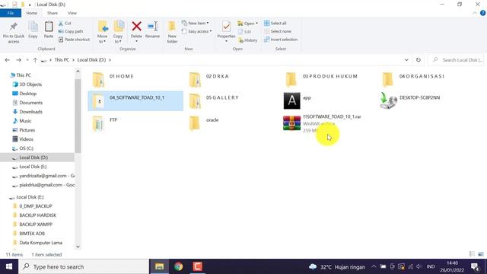
Task: Open Properties of selected item
Action: (226, 32)
